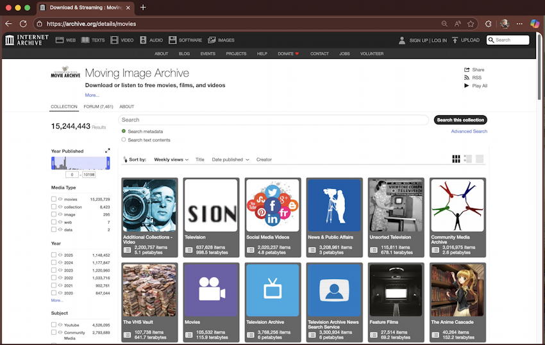Viewport: 545px width, 345px height.
Task: Open Donate in the navigation menu
Action: [288, 54]
